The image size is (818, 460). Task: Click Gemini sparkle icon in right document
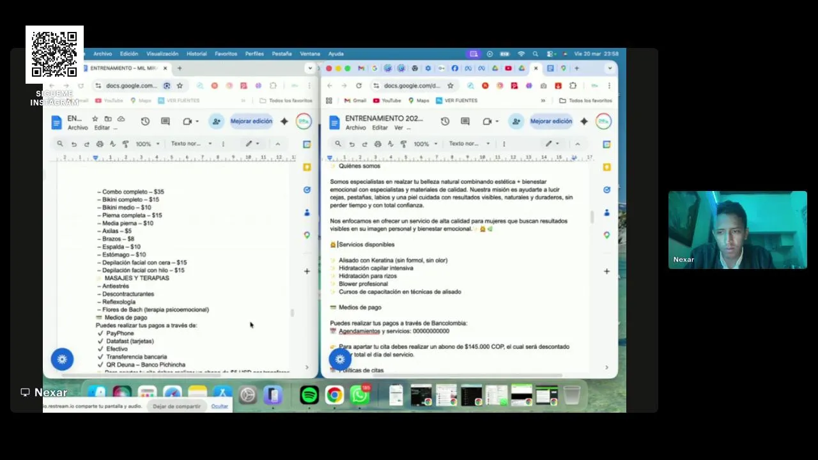[x=583, y=121]
